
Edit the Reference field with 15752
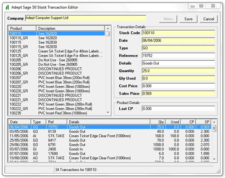point(178,56)
